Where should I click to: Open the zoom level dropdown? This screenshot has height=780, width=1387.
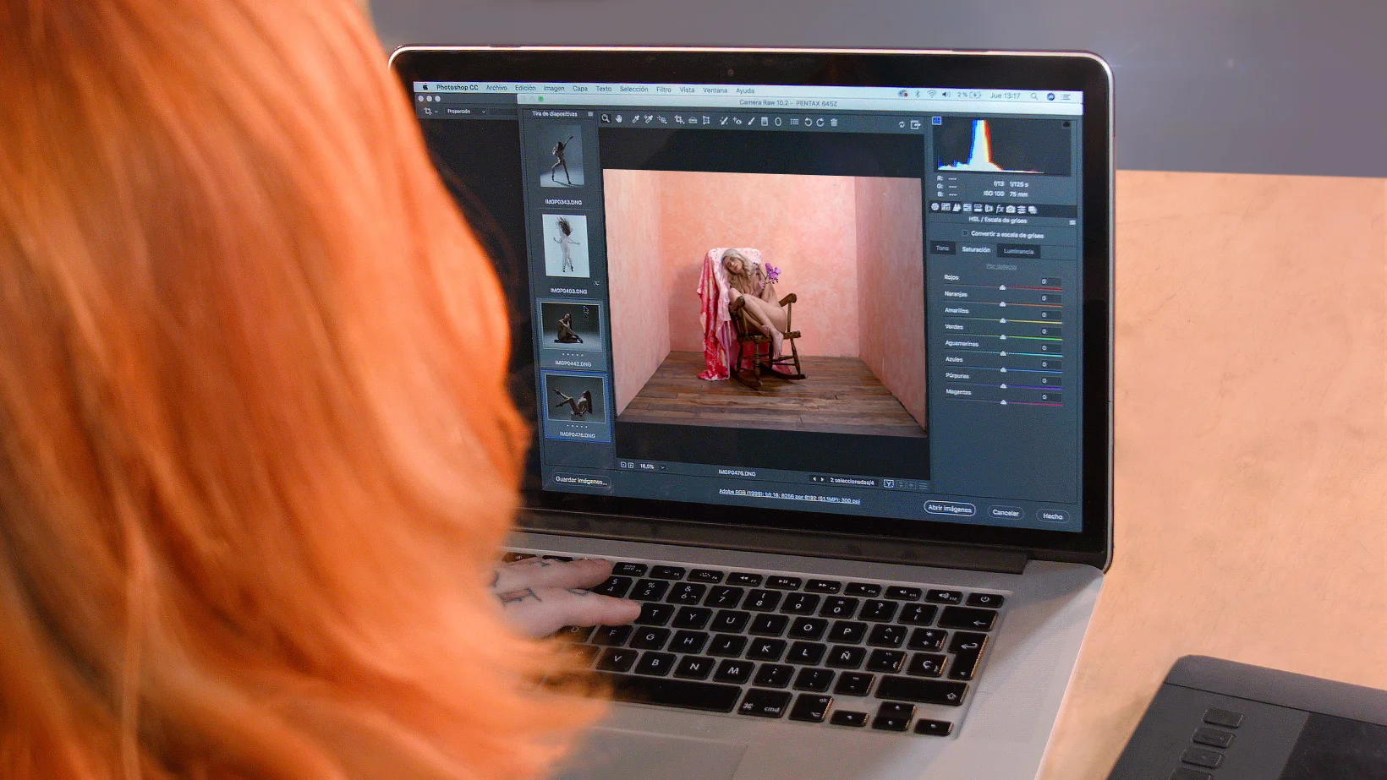(663, 466)
